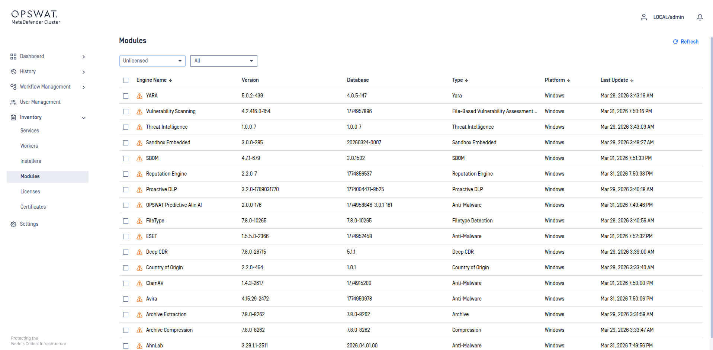Screen dimensions: 713x350
Task: Click the vertical page scrollbar
Action: (x=711, y=186)
